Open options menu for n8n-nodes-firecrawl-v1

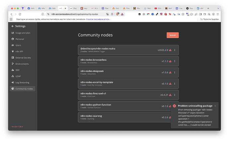click(175, 95)
